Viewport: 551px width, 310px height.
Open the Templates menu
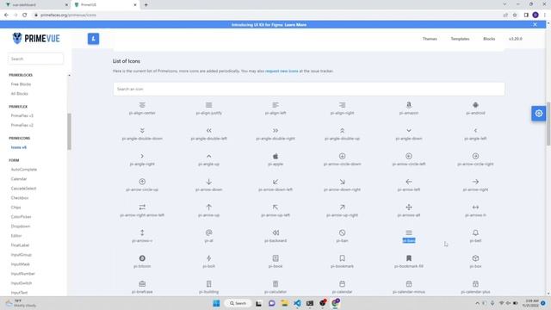pyautogui.click(x=460, y=39)
